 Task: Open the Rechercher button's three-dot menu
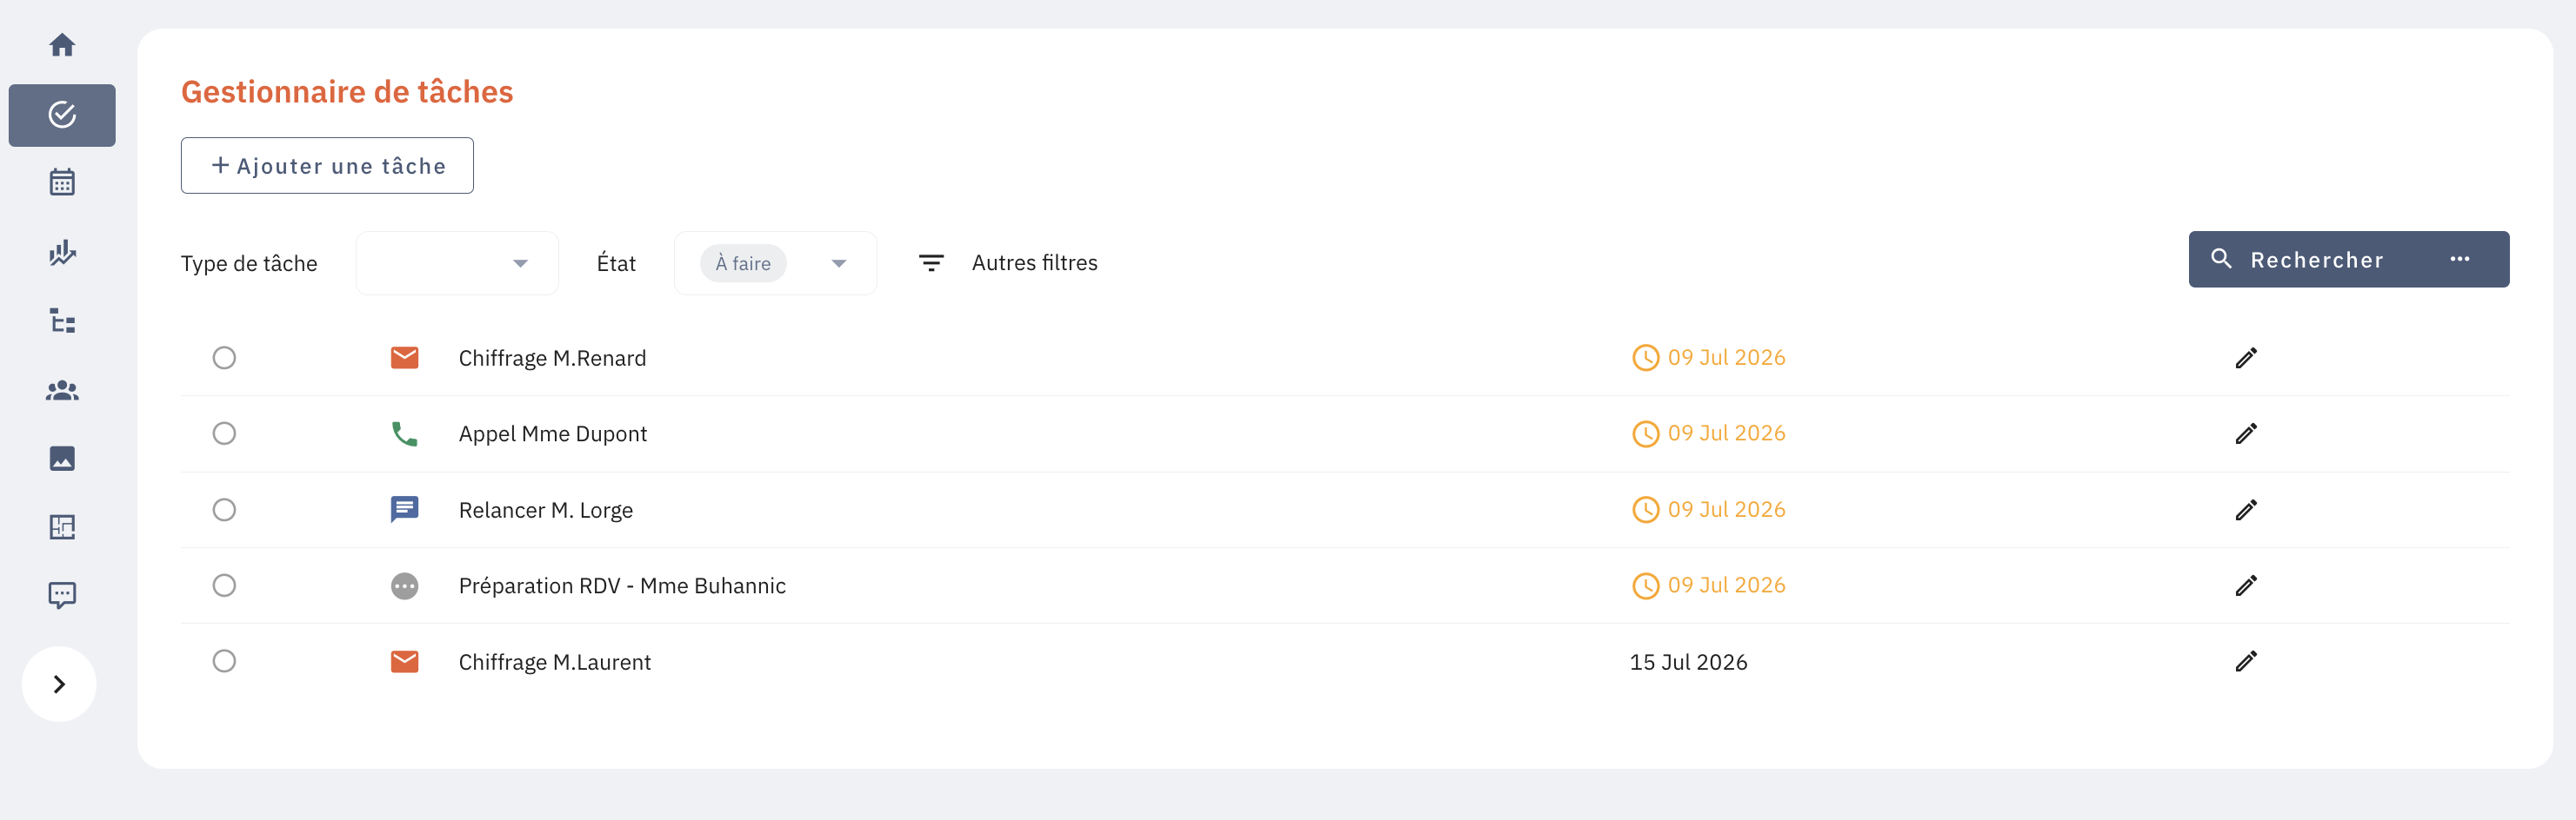[2460, 260]
